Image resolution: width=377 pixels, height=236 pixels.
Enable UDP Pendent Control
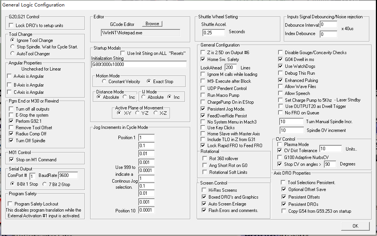click(203, 88)
